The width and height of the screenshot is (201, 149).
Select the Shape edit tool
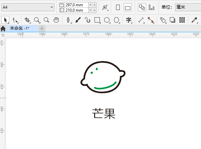(x=15, y=20)
